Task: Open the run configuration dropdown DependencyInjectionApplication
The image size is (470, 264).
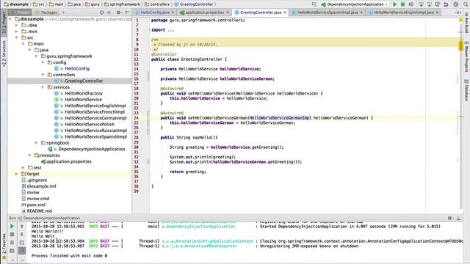Action: pyautogui.click(x=355, y=4)
